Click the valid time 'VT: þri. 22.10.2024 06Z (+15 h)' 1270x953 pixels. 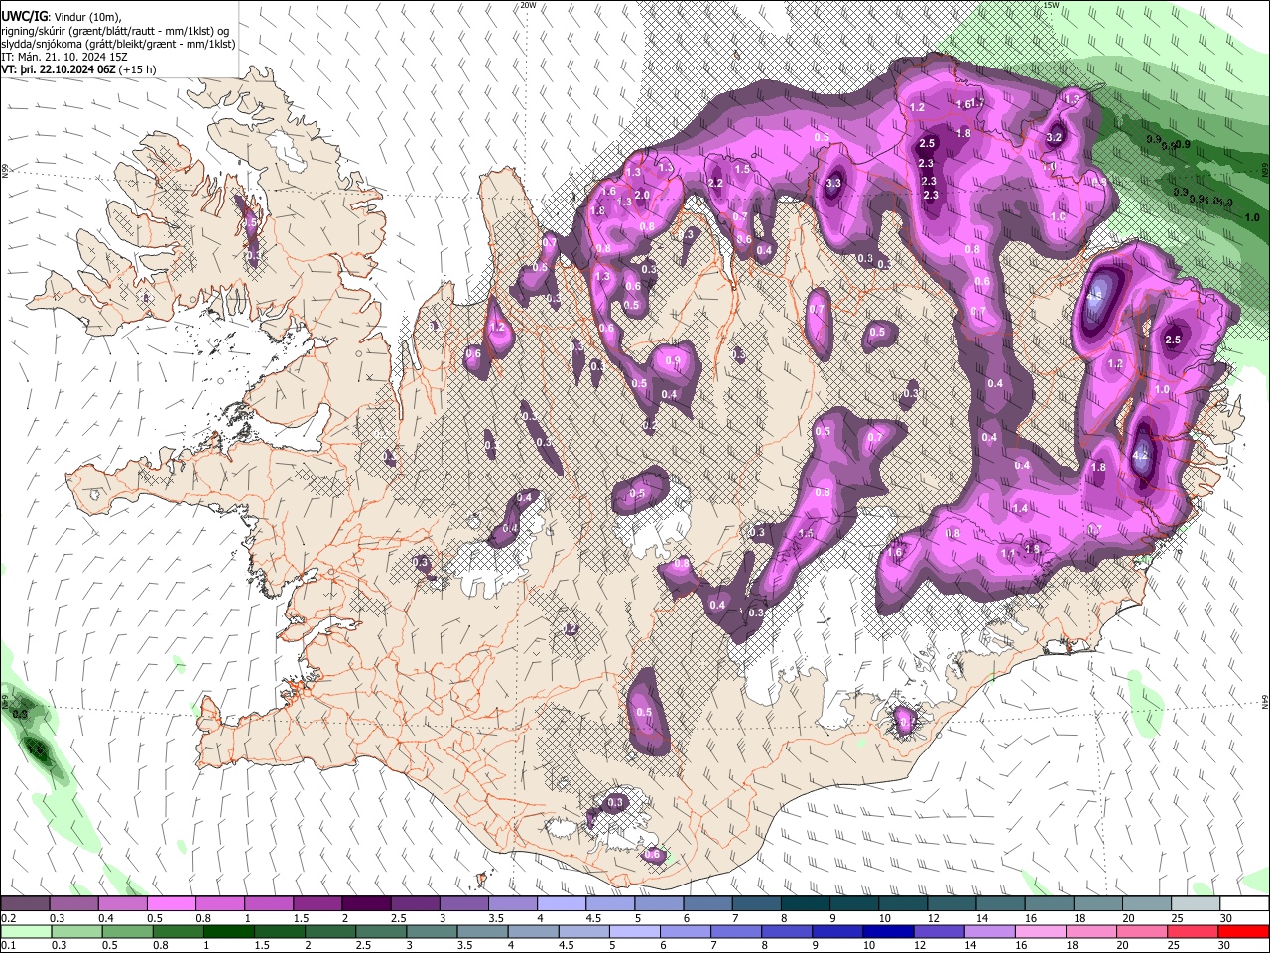click(78, 69)
